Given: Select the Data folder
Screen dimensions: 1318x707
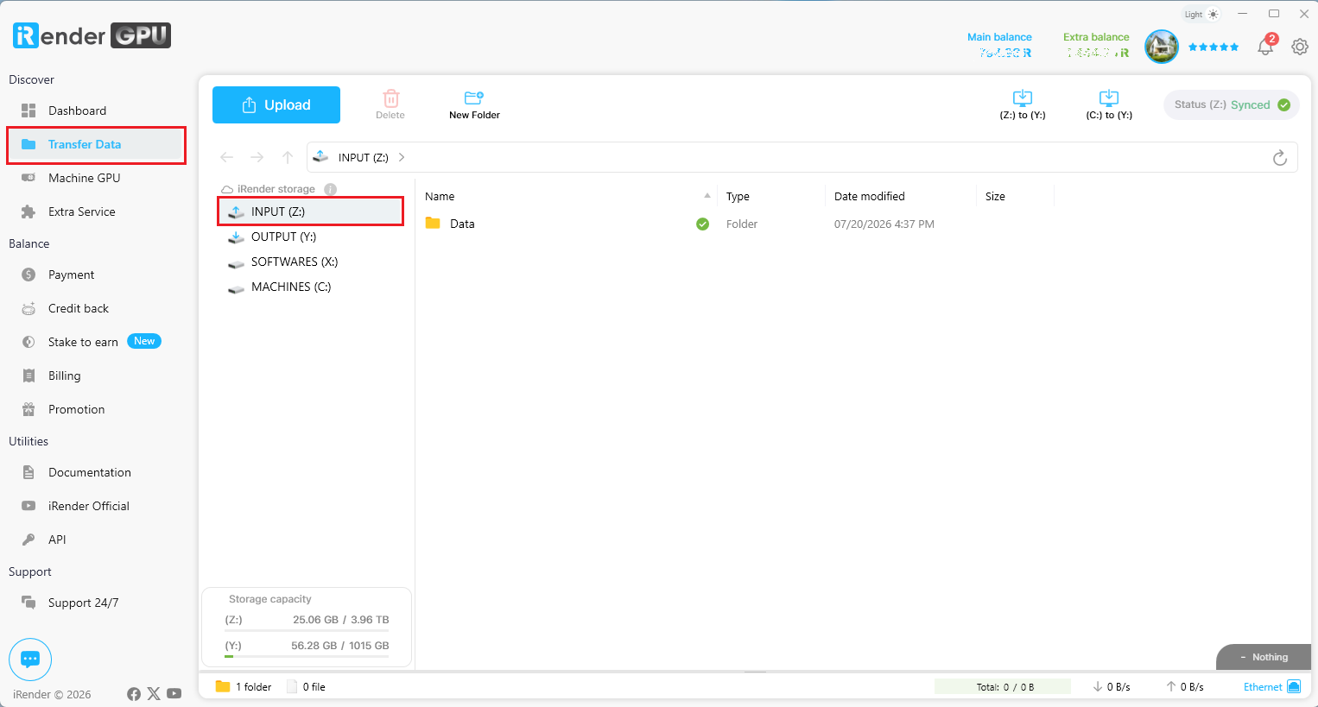Looking at the screenshot, I should point(462,224).
